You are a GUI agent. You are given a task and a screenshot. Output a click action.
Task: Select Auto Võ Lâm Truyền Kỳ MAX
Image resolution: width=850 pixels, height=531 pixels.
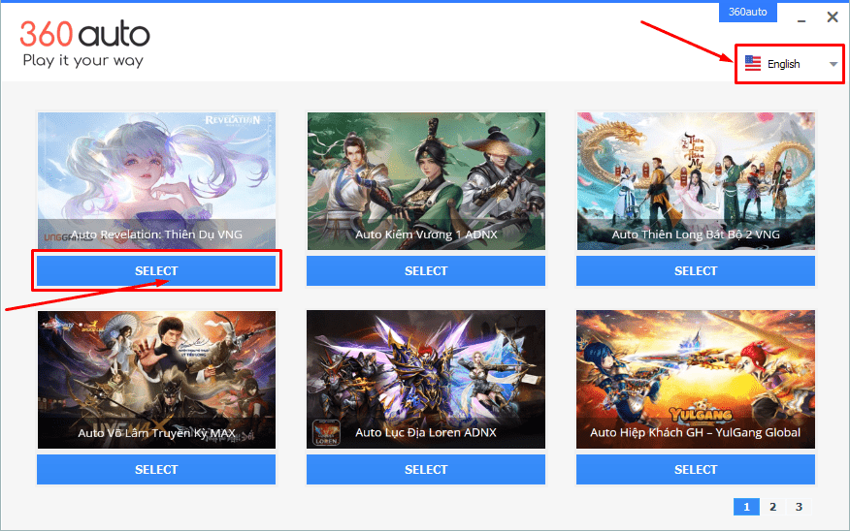pos(156,469)
